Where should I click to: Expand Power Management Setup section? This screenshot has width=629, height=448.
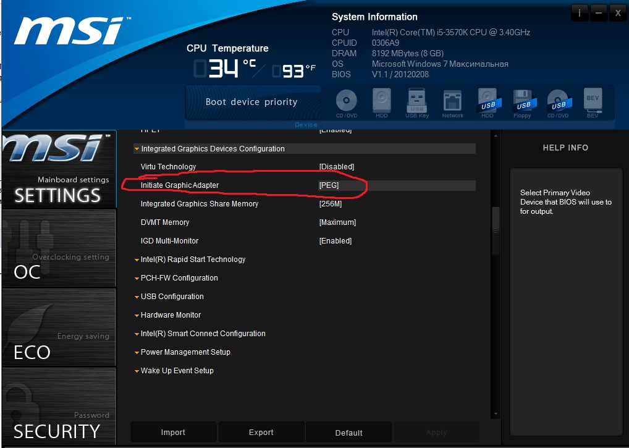pos(182,352)
